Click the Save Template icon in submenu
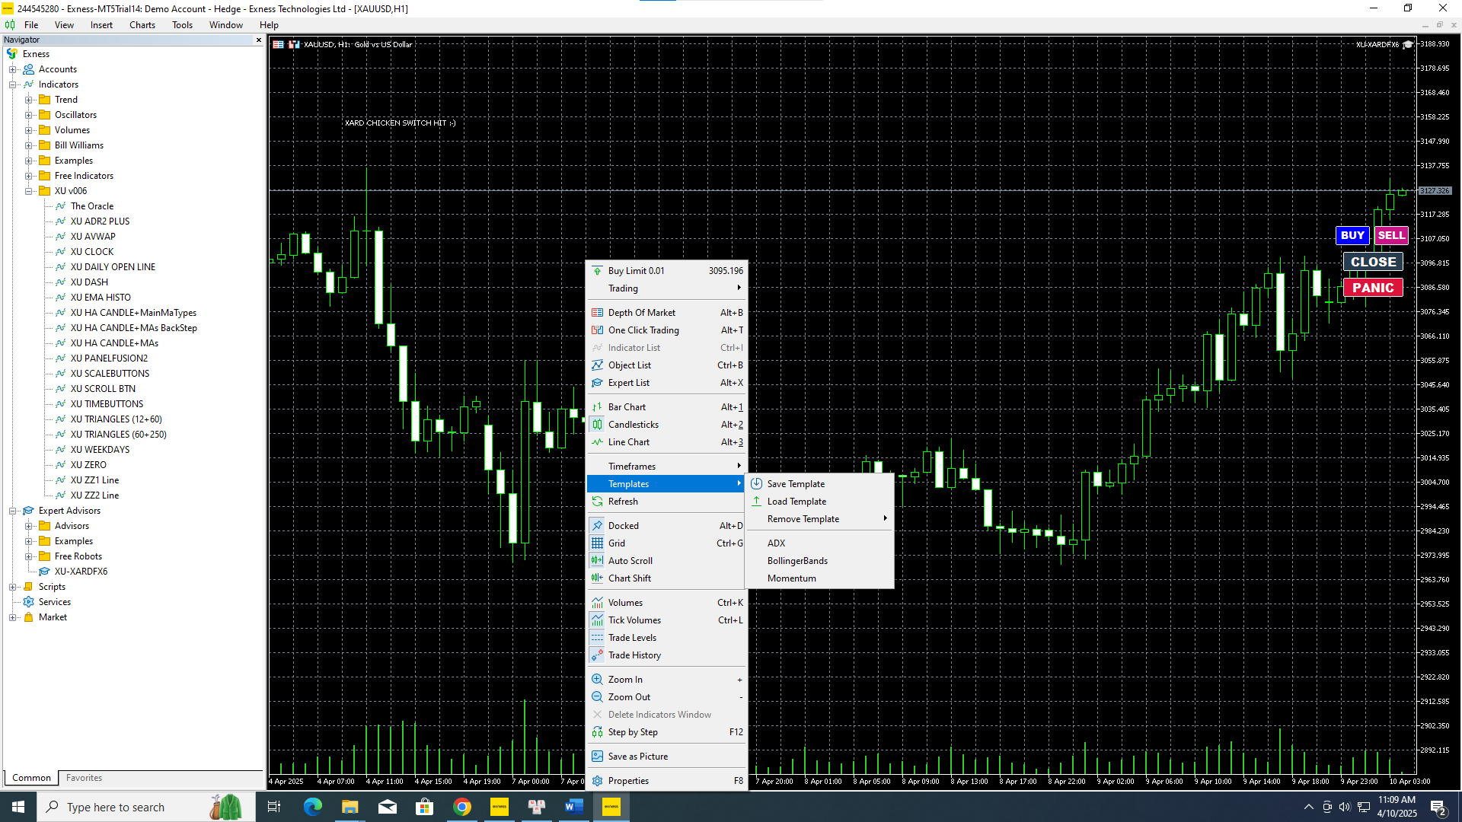 756,484
